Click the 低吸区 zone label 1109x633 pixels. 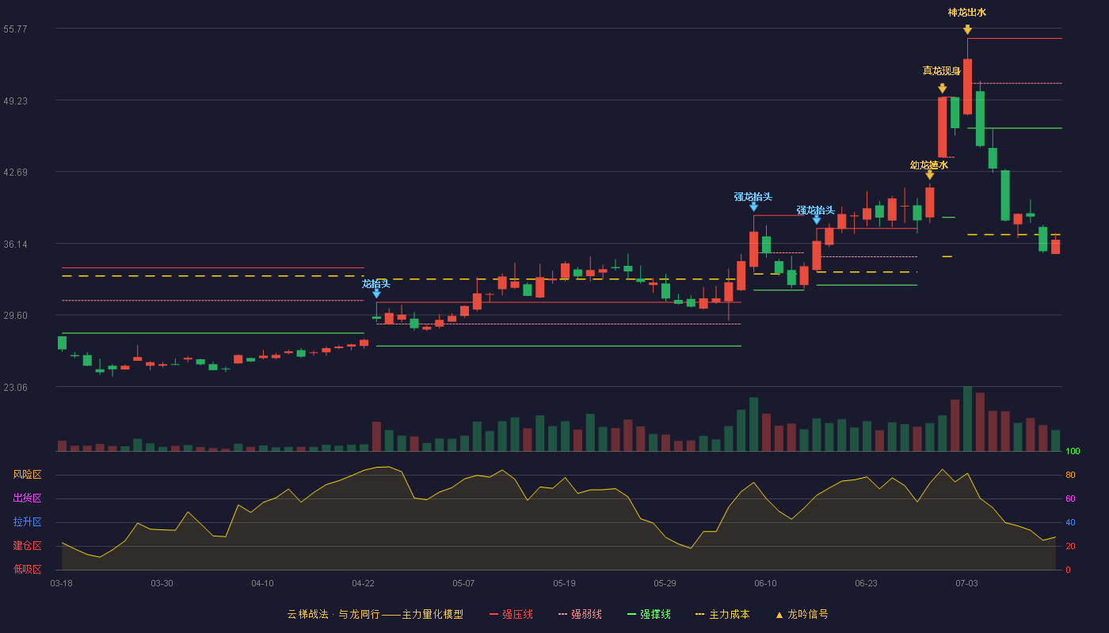point(27,569)
